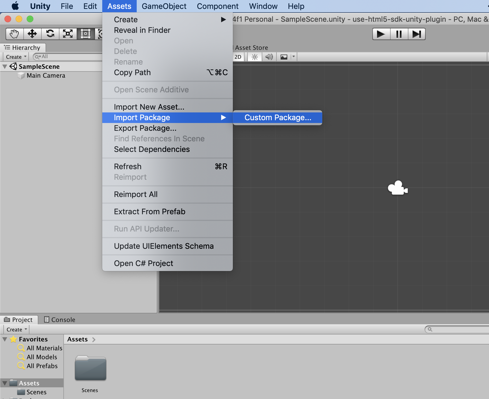
Task: Highlight Import Package submenu entry
Action: [168, 117]
